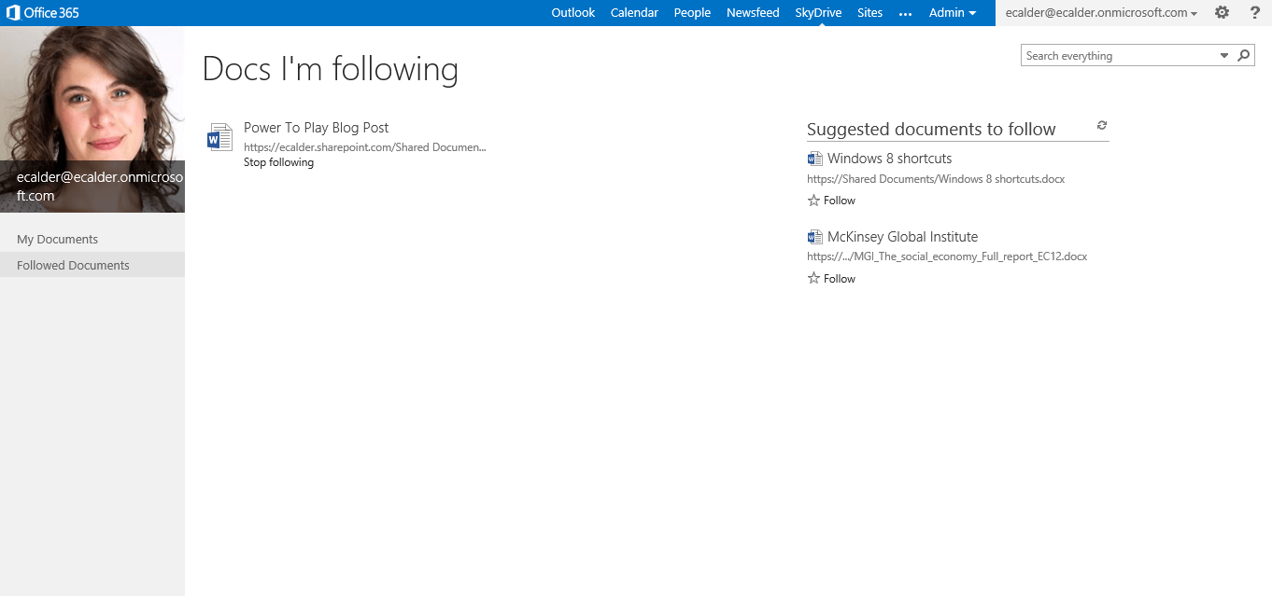Viewport: 1272px width, 596px height.
Task: Click Suggested documents to follow heading
Action: pos(931,130)
